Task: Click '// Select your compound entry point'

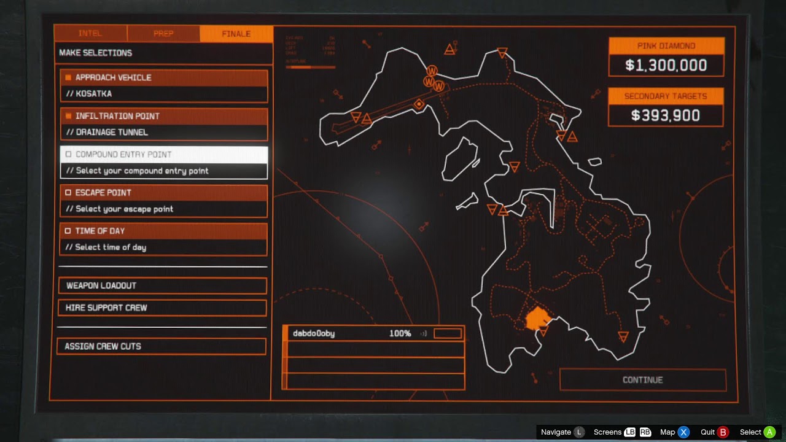Action: click(137, 171)
